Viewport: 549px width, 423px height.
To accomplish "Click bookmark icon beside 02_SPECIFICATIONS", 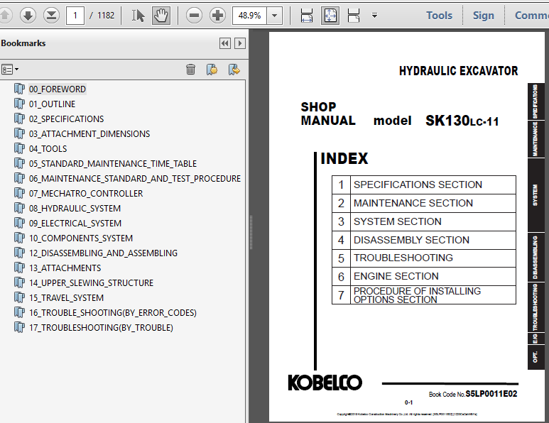I will [x=19, y=119].
